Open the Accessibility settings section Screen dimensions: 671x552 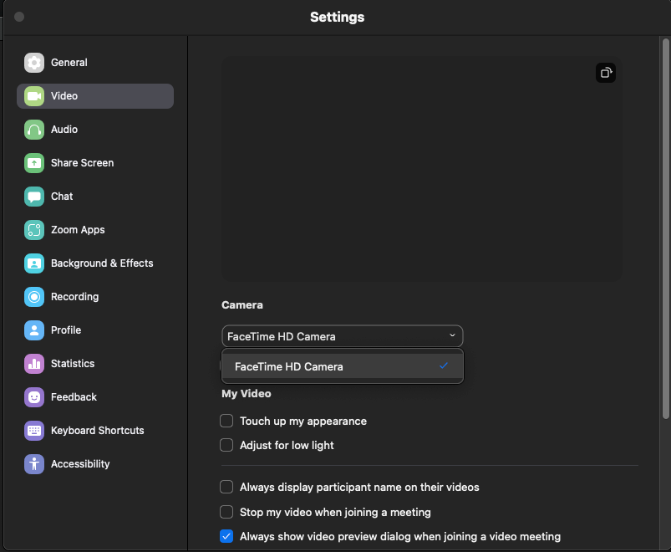click(x=79, y=464)
